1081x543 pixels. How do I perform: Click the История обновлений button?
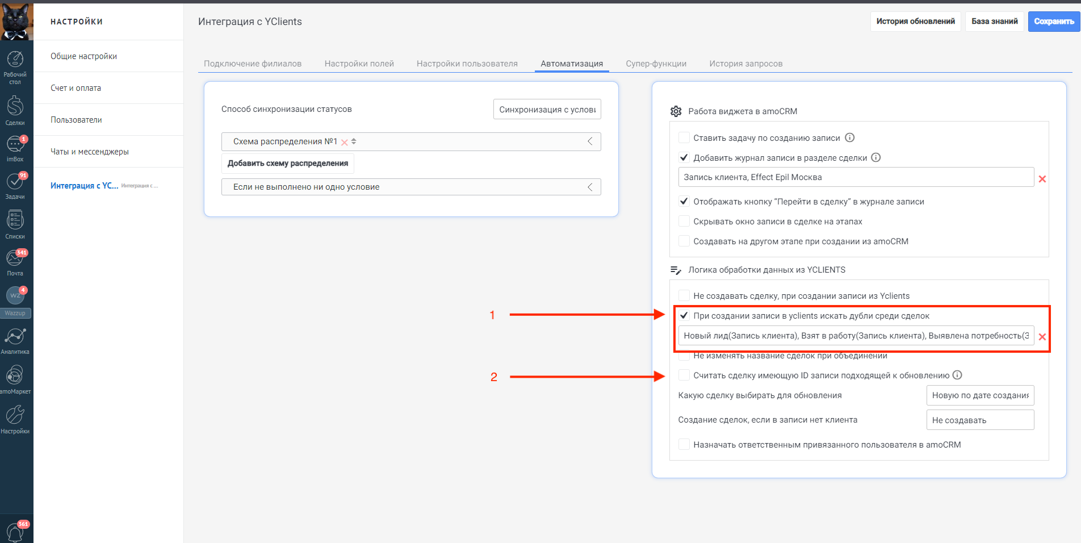coord(916,22)
